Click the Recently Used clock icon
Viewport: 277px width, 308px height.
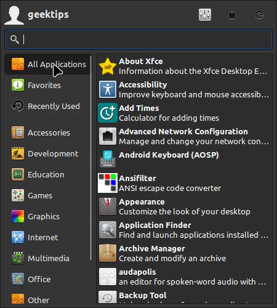[x=18, y=106]
